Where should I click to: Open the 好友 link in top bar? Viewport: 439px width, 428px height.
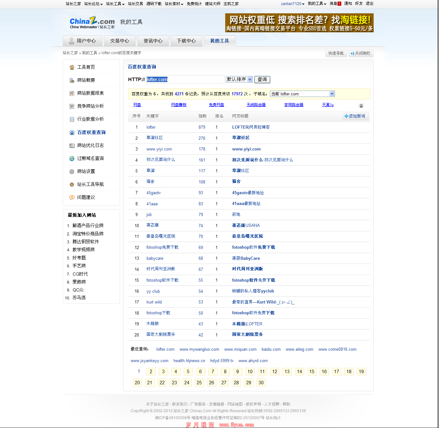point(359,3)
